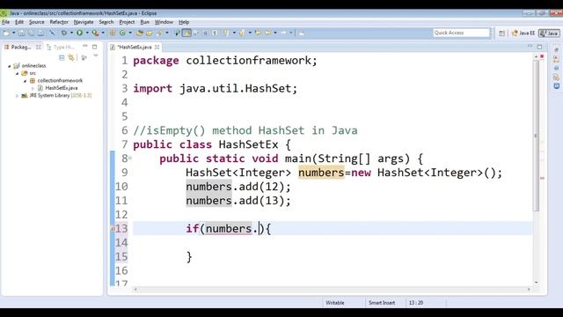Collapse main method fold marker line 8
The height and width of the screenshot is (317, 563).
click(x=130, y=158)
